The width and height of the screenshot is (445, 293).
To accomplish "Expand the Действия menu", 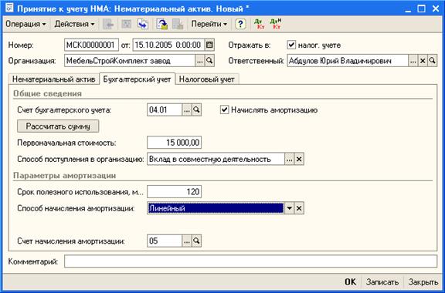I will 74,24.
